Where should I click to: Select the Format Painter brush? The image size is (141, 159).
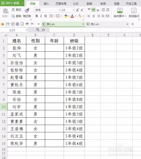pyautogui.click(x=27, y=11)
